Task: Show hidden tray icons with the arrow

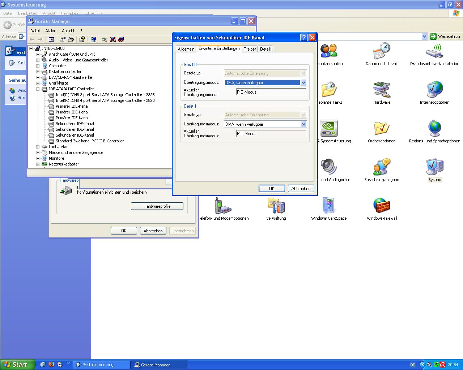Action: click(x=422, y=365)
